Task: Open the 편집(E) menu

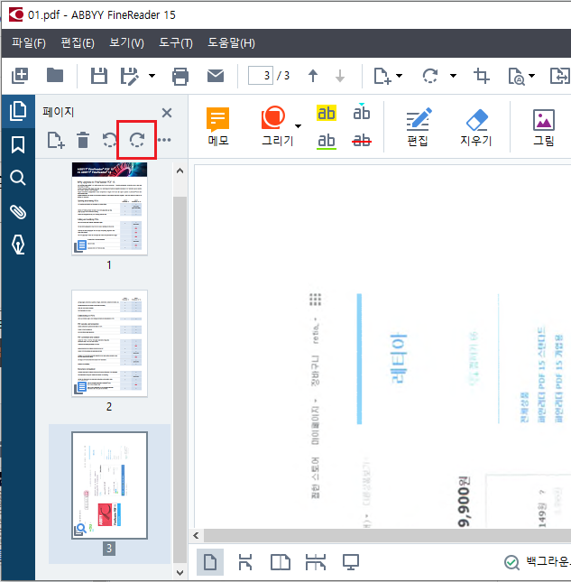Action: 78,42
